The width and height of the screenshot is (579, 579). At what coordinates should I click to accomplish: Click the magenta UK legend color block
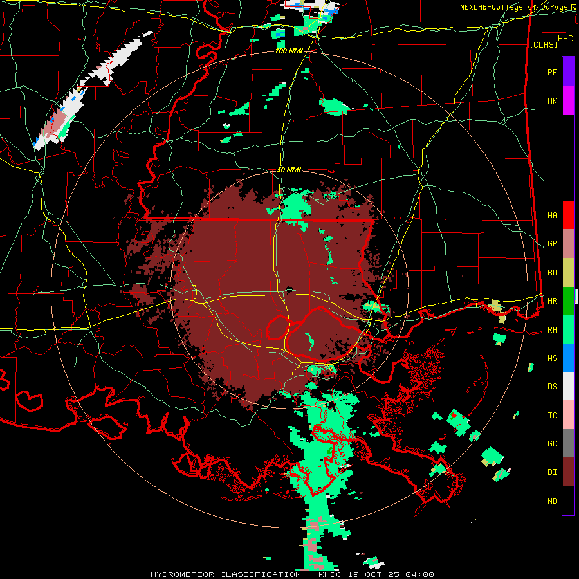(568, 100)
